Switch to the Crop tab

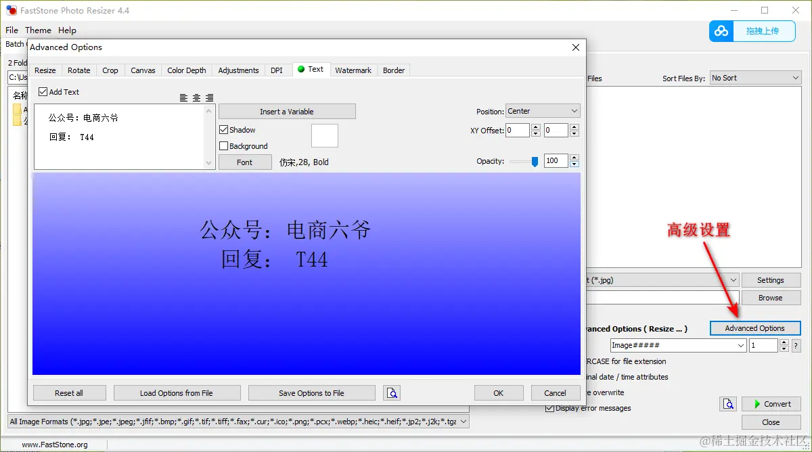(110, 70)
